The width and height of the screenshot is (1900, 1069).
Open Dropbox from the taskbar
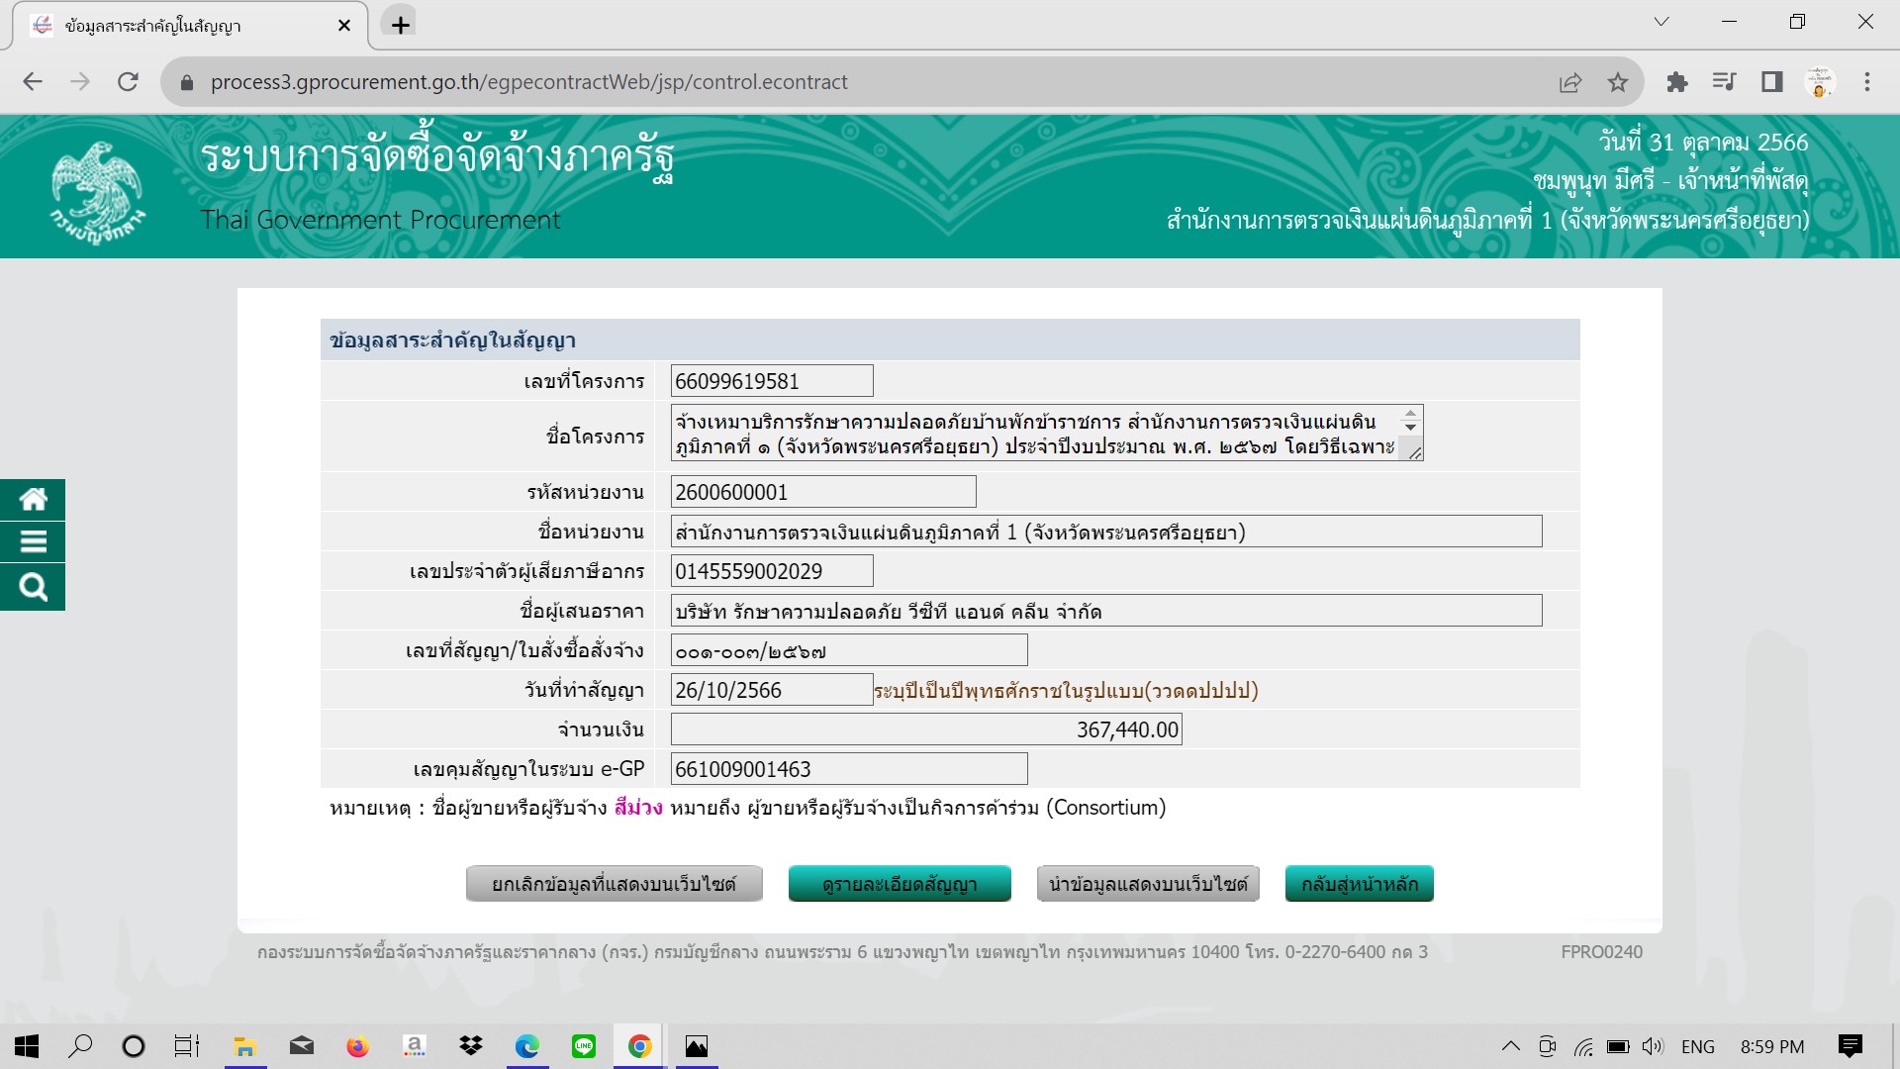(470, 1045)
